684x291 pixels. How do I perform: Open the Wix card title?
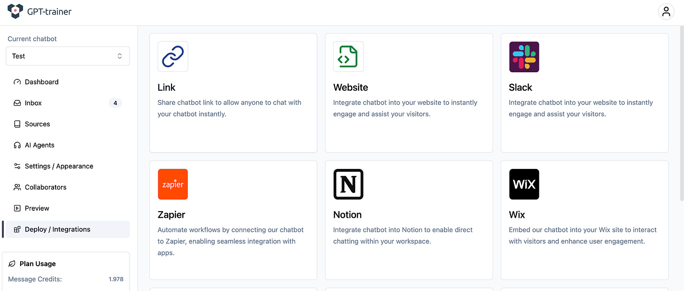[517, 214]
